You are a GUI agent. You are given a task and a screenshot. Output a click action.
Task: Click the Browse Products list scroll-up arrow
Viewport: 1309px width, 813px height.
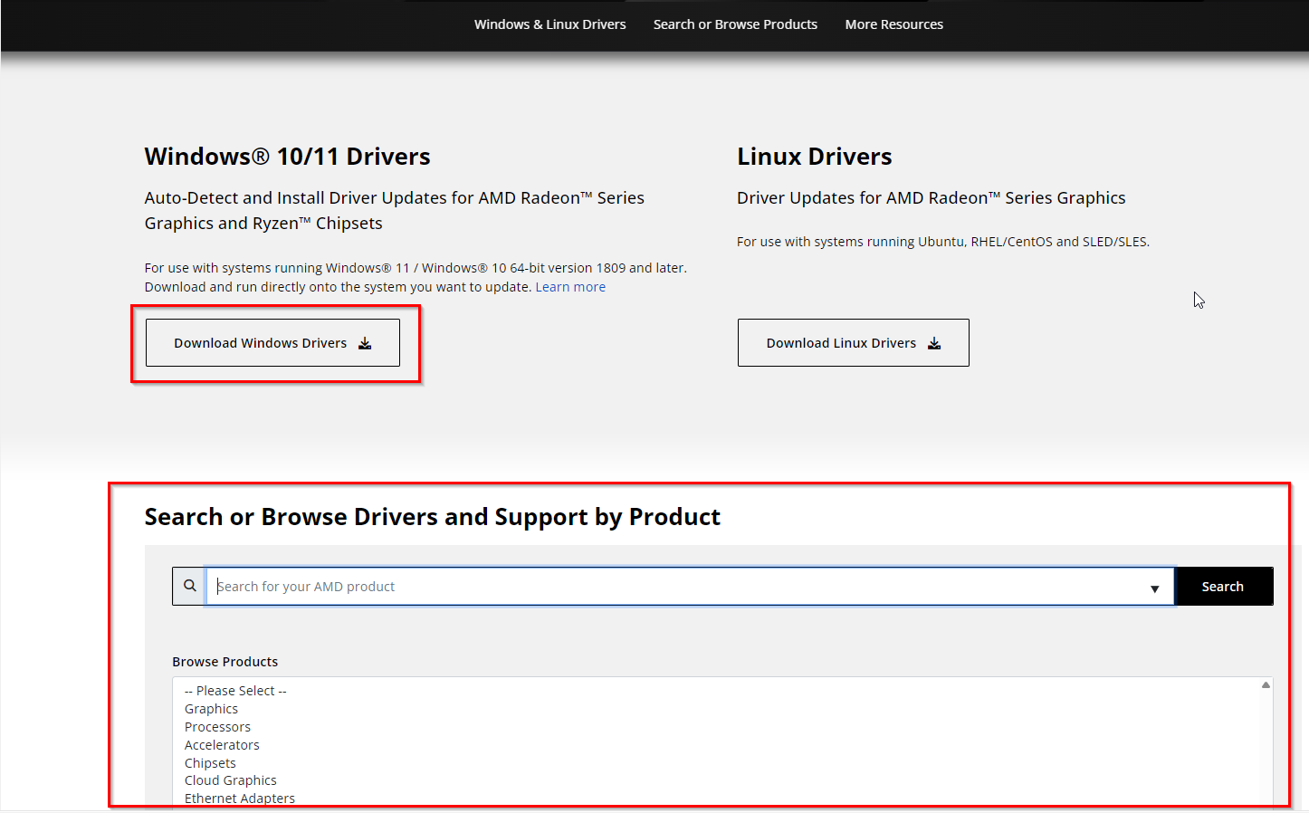point(1266,685)
